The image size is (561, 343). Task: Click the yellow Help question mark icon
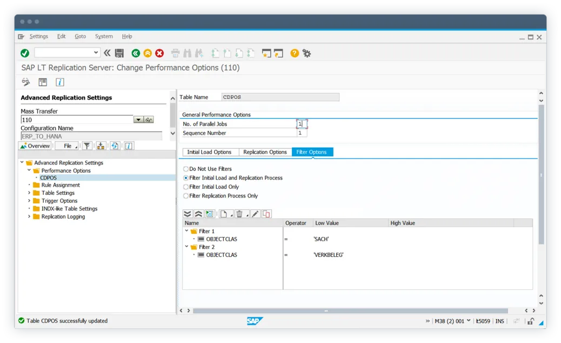point(294,53)
